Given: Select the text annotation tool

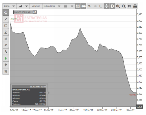Looking at the screenshot, I should coord(6,52).
